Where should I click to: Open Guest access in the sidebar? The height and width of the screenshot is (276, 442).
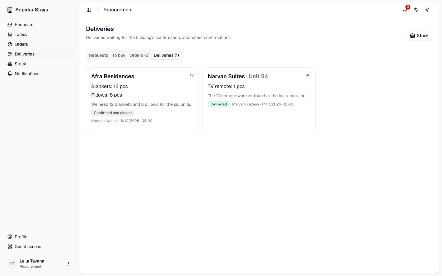click(x=39, y=247)
